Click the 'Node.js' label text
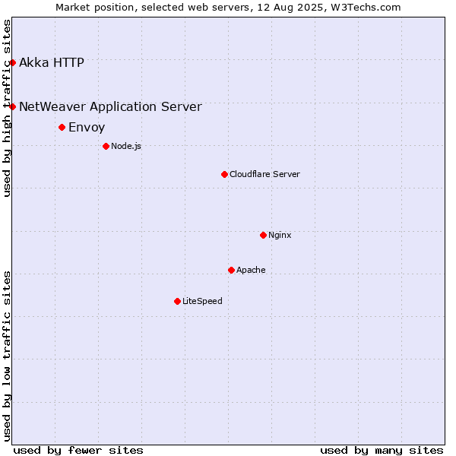This screenshot has width=456, height=456. [x=126, y=146]
